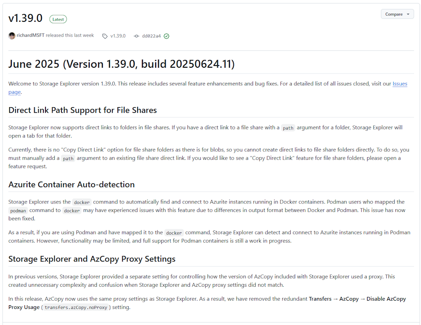Click the Azurite Container Auto-detection heading
This screenshot has width=421, height=325.
click(72, 185)
